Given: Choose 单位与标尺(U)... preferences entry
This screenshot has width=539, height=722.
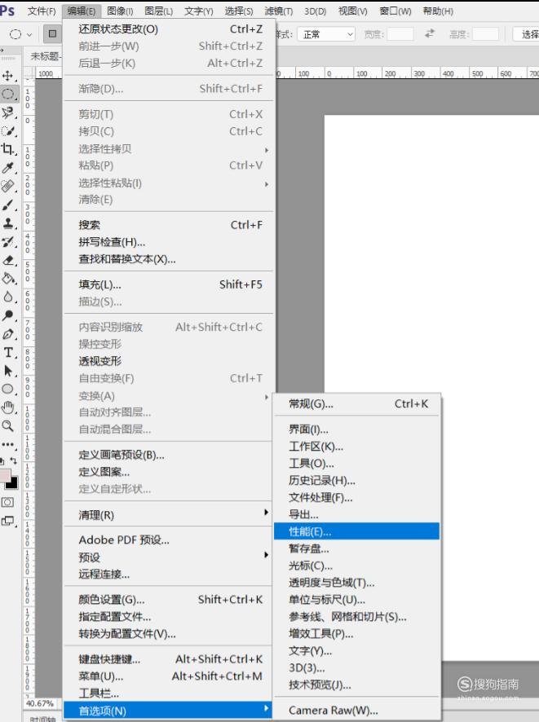Looking at the screenshot, I should [356, 600].
